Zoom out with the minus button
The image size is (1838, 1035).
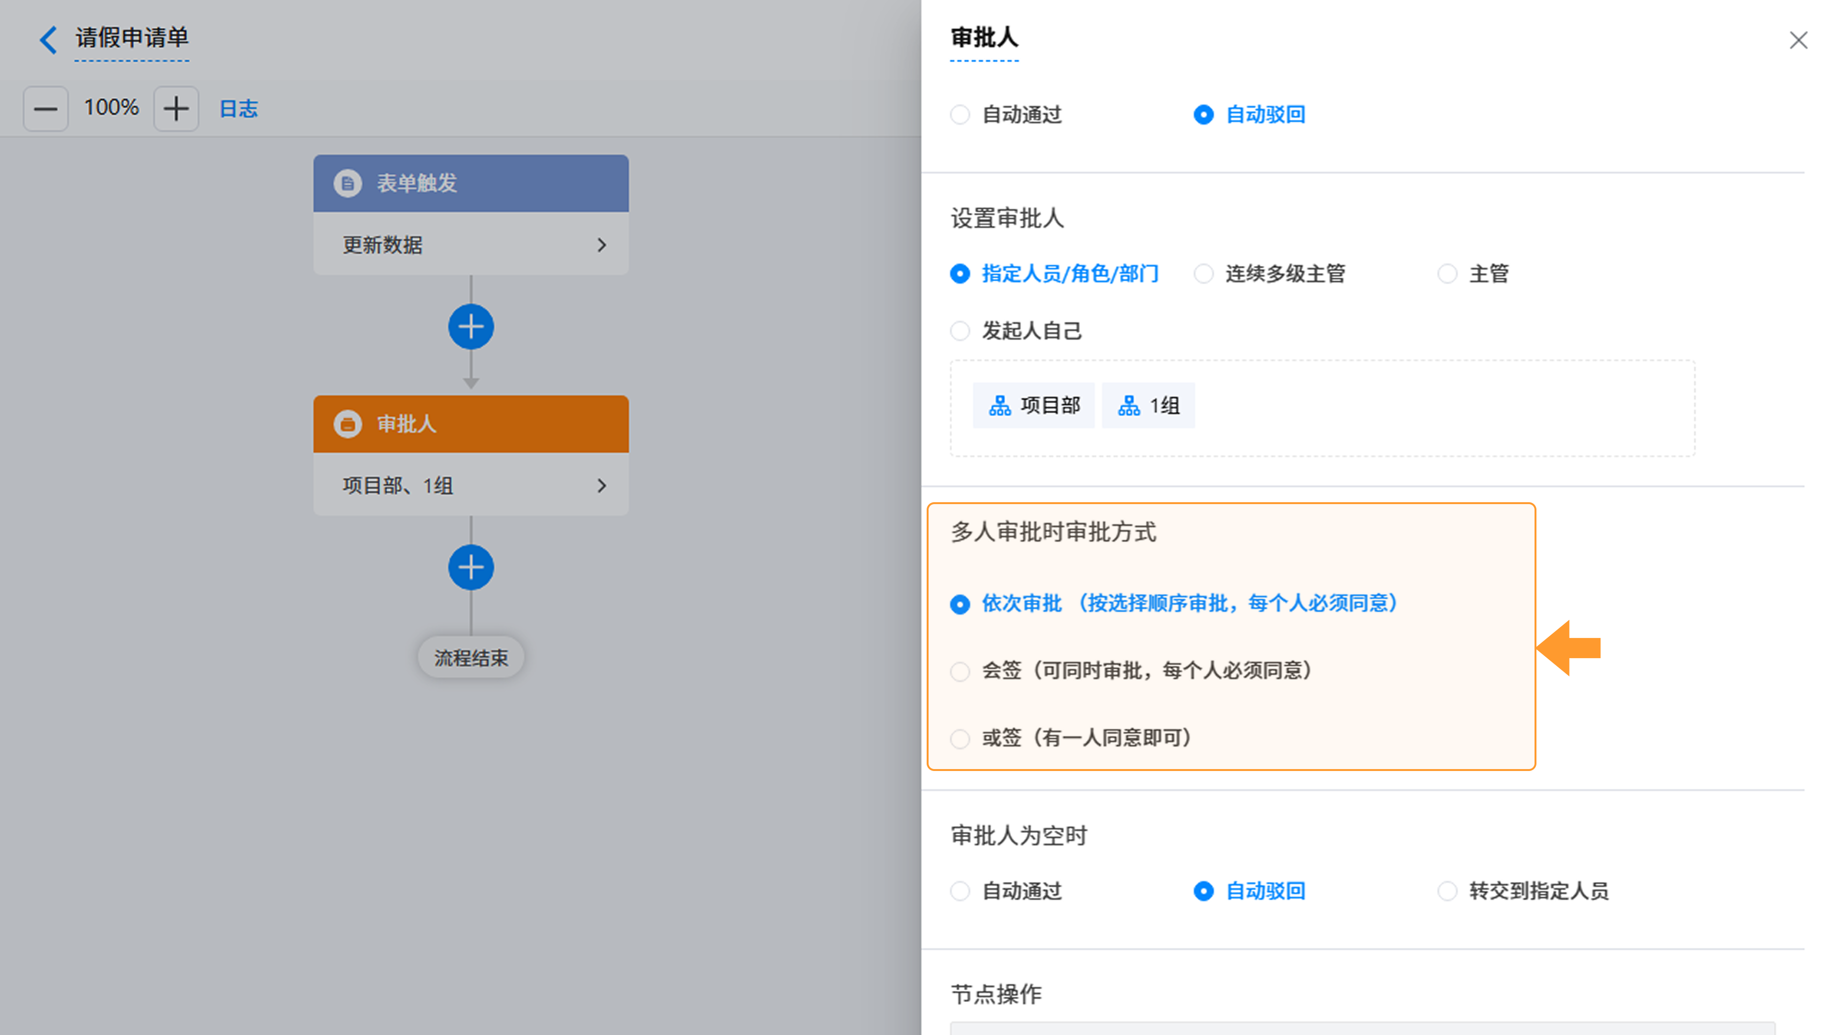(x=45, y=109)
